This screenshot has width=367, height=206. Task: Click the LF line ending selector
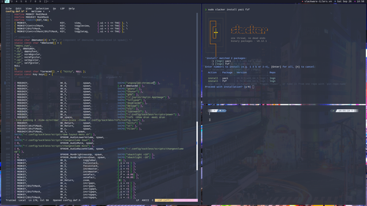(x=138, y=200)
